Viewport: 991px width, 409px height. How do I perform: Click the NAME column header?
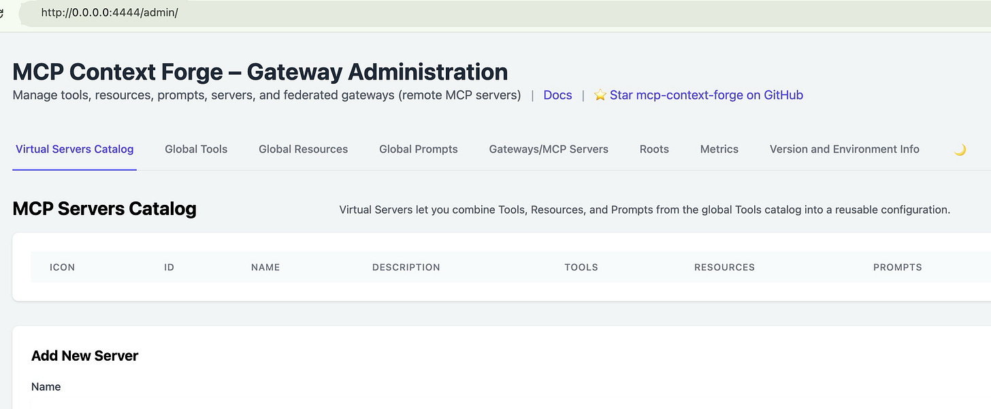(x=265, y=267)
